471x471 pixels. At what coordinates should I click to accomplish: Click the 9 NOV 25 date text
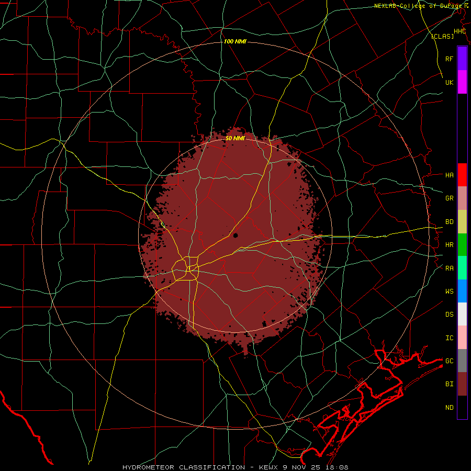pyautogui.click(x=302, y=467)
